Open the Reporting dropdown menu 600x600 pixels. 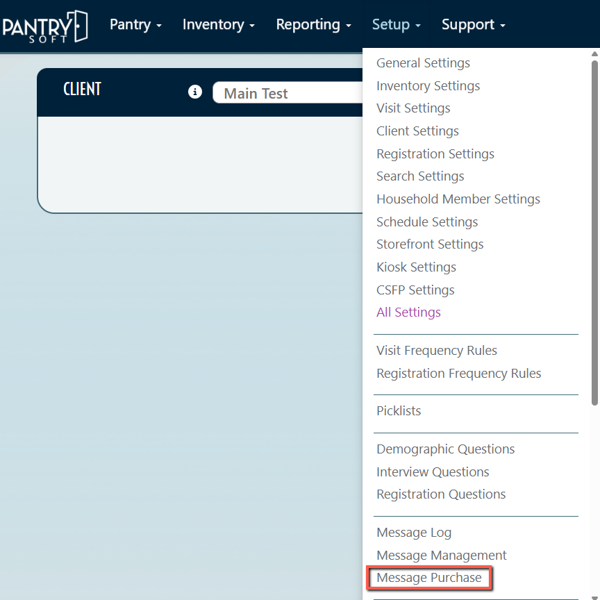[x=313, y=25]
